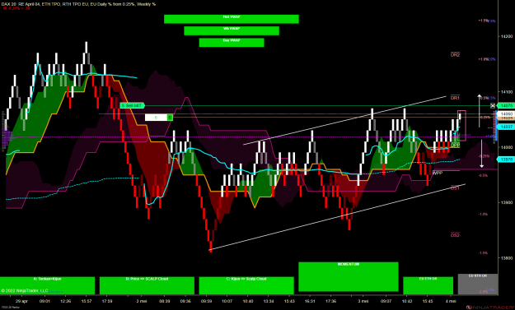
Task: Click the 10:42 time label
Action: click(407, 301)
